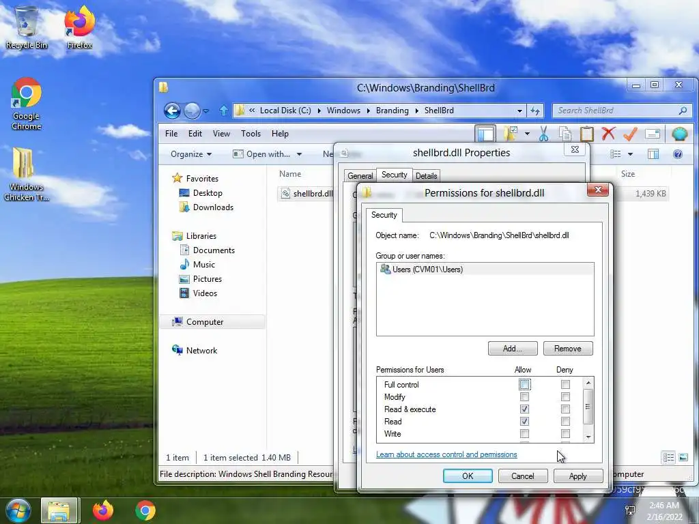Deny Modify permission for Users
The image size is (699, 524).
(x=565, y=396)
